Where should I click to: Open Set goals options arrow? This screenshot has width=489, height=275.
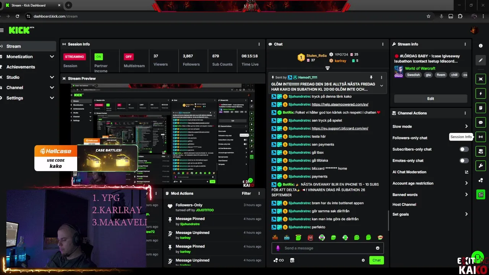click(x=466, y=214)
